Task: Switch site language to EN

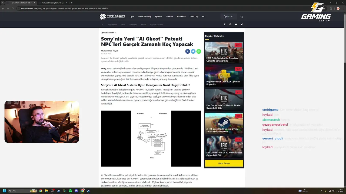Action: [203, 16]
